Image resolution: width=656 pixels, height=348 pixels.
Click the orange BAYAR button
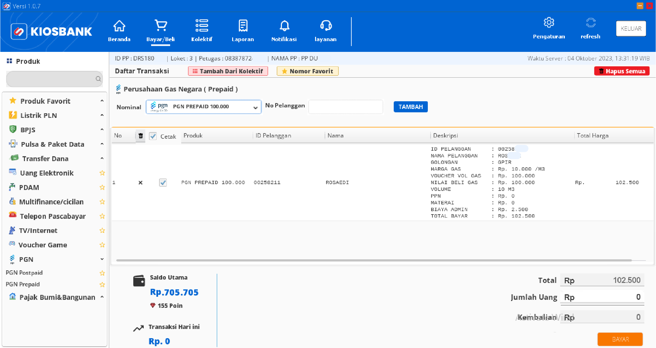pyautogui.click(x=620, y=339)
